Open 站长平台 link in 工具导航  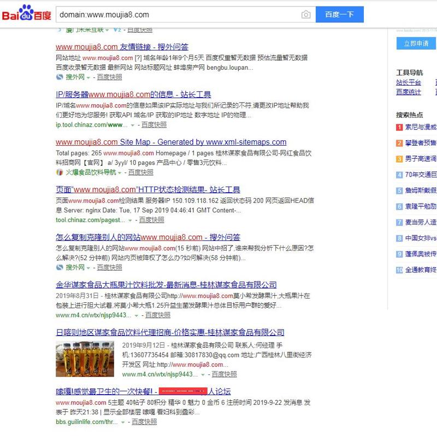(408, 83)
